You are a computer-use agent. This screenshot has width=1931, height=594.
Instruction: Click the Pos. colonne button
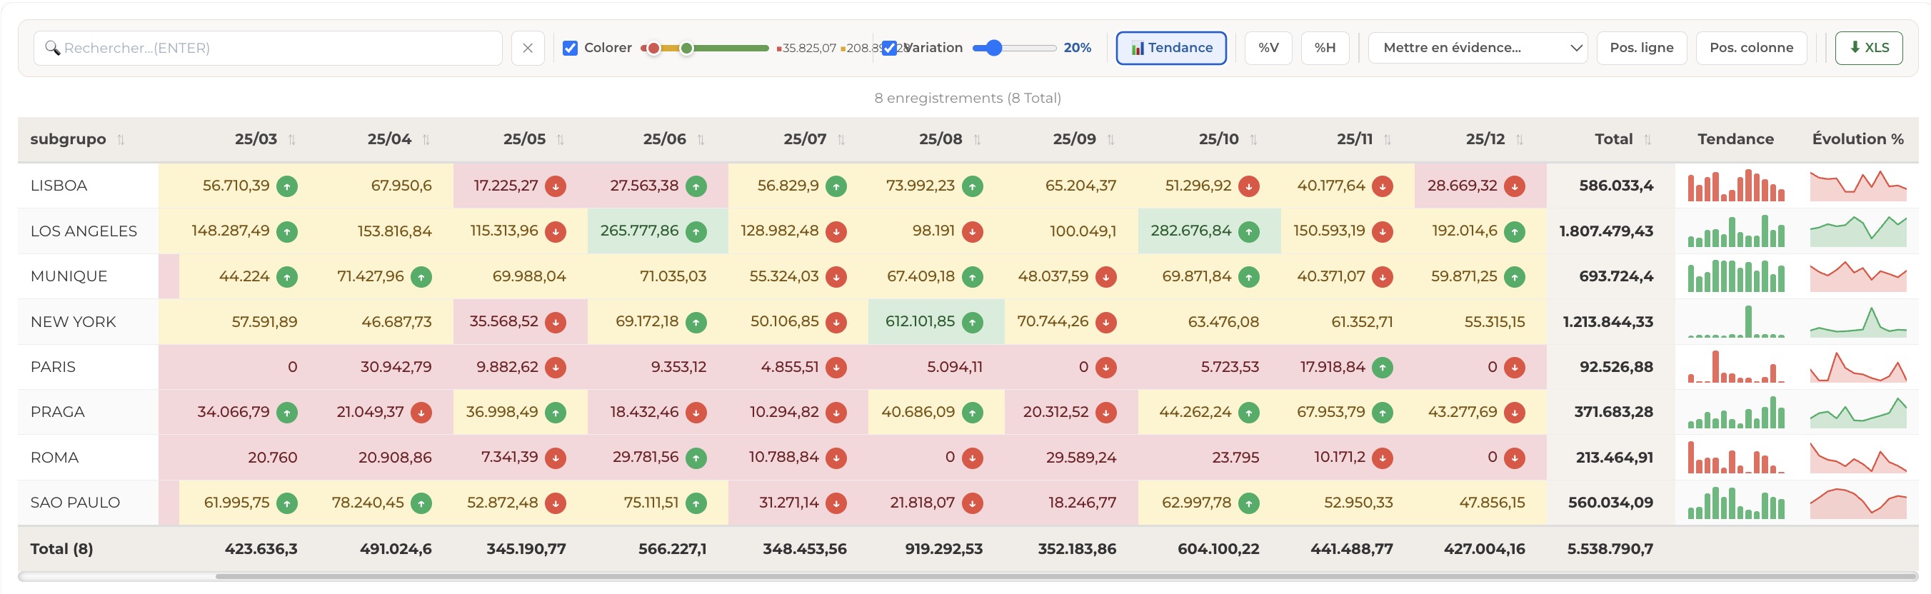(x=1751, y=48)
